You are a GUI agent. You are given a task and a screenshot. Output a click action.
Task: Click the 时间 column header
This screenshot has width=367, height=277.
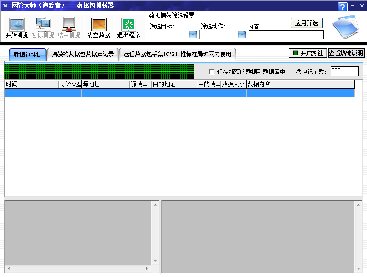tap(32, 84)
